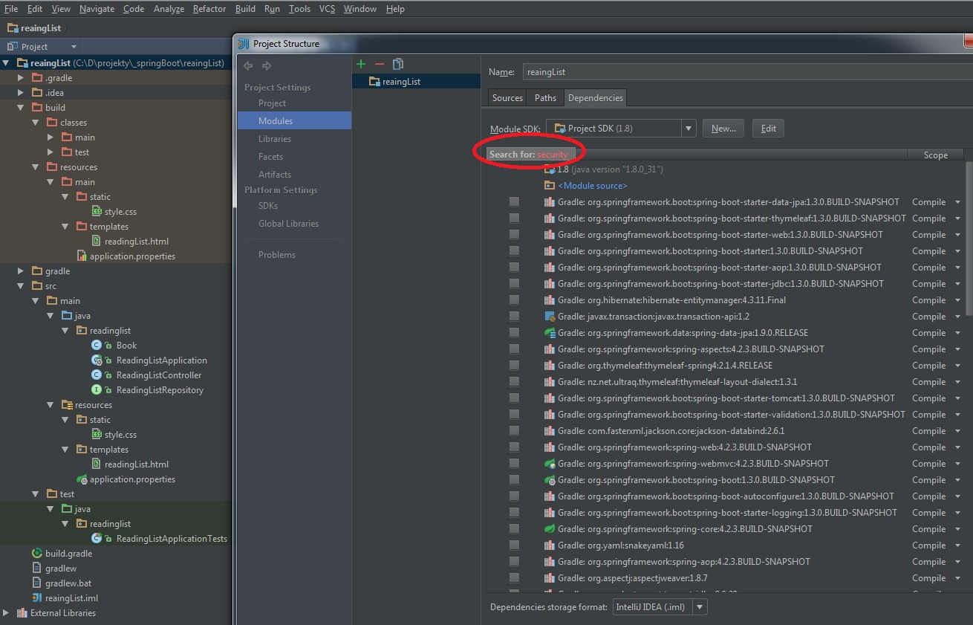This screenshot has height=625, width=973.
Task: Click the Edit button beside Module SDK
Action: click(769, 129)
